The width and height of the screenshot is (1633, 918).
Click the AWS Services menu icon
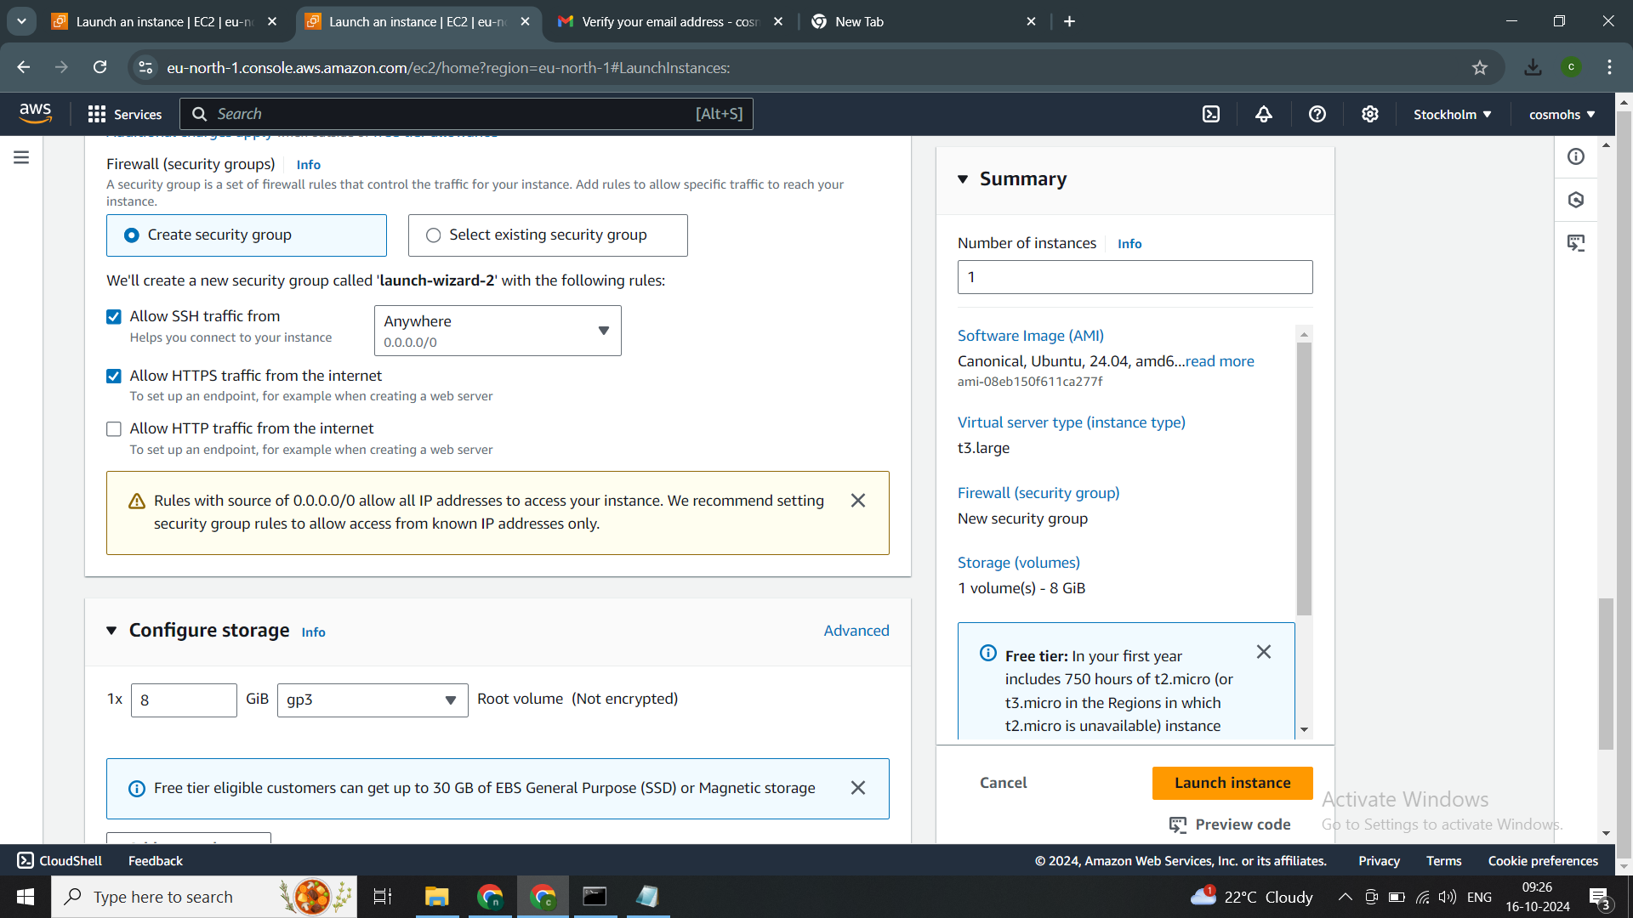point(96,113)
